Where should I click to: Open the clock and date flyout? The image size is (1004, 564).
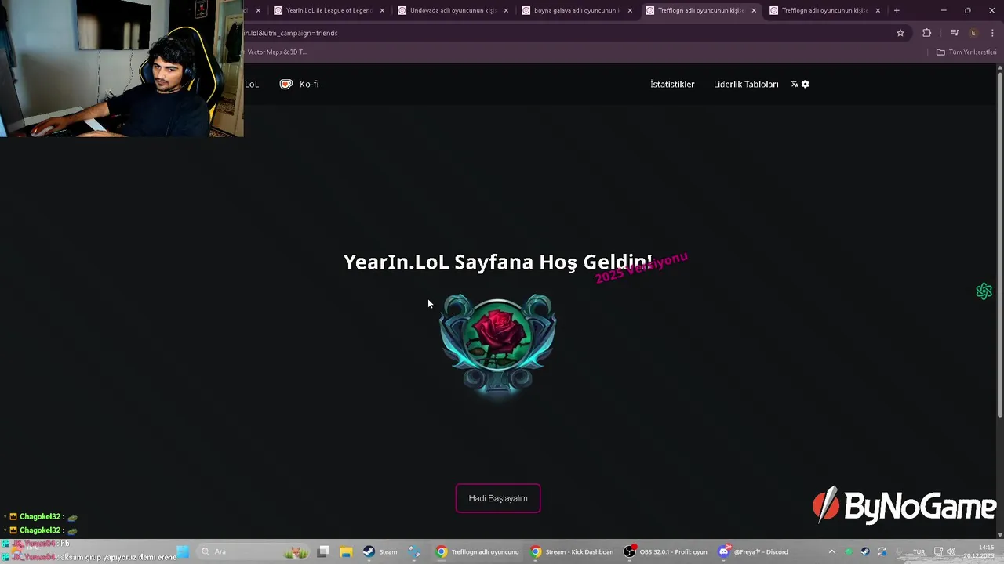[980, 551]
